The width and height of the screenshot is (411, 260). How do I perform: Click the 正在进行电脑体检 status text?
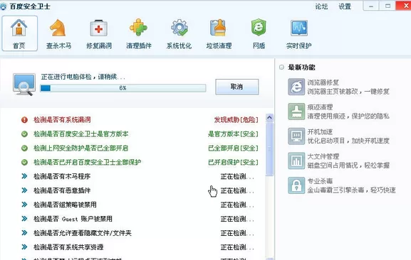point(83,77)
